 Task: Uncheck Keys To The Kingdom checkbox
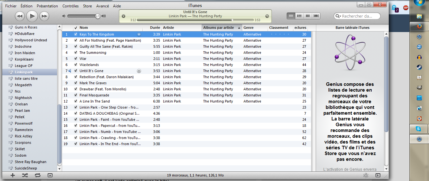[76, 34]
